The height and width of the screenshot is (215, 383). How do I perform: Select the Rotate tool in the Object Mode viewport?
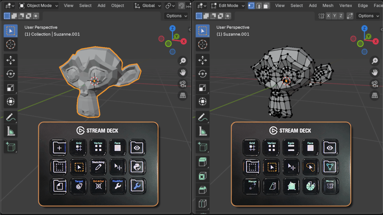(10, 74)
